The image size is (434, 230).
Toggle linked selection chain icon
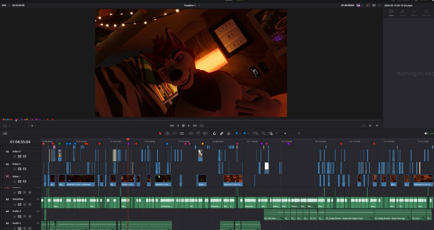coord(222,133)
